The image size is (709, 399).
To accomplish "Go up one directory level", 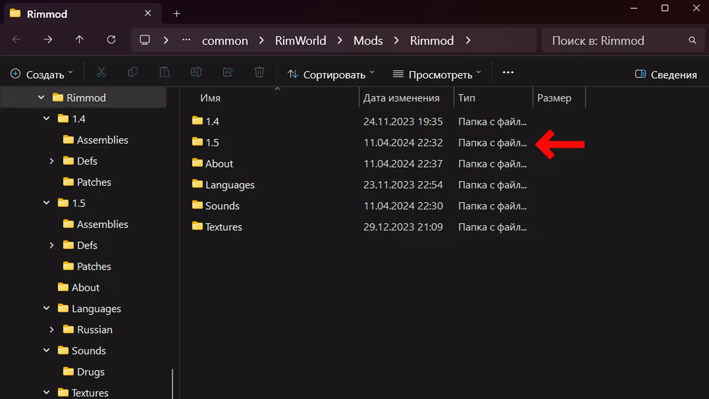I will point(79,40).
